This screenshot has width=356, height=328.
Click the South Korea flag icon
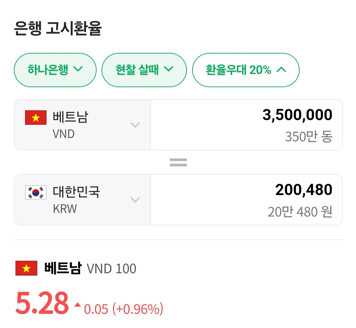(x=36, y=192)
